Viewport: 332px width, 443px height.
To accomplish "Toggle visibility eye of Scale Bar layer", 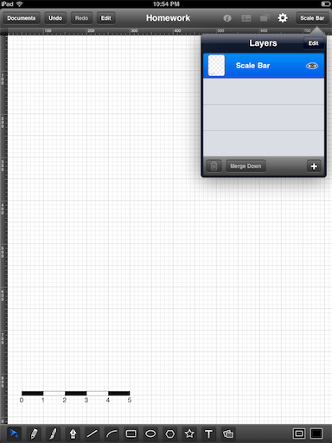I will coord(312,66).
